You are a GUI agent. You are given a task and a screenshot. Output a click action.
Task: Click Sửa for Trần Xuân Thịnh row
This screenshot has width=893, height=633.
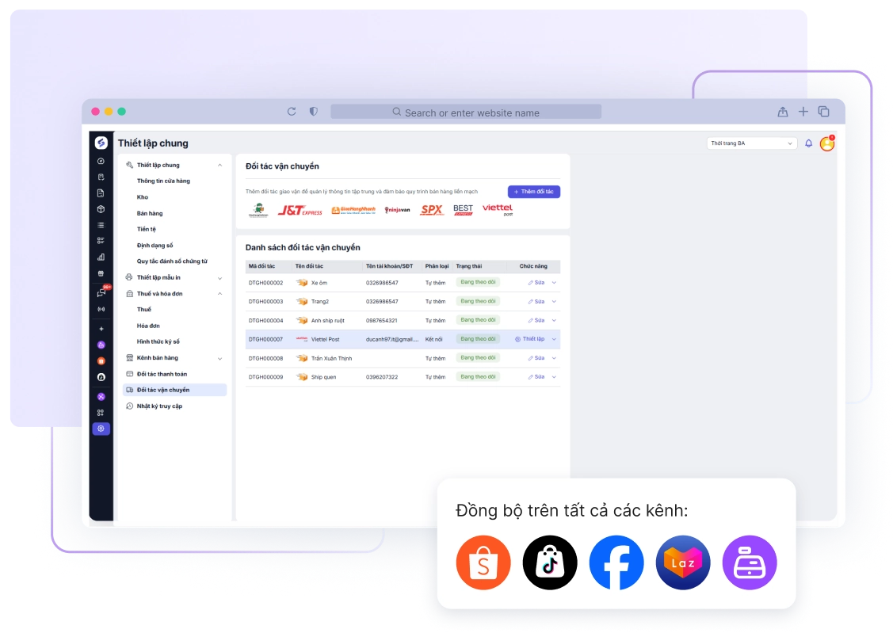coord(536,358)
